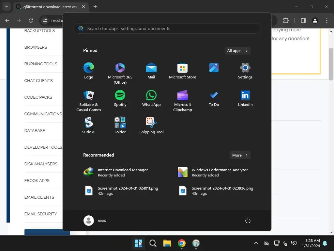Image resolution: width=334 pixels, height=251 pixels.
Task: Open VM6 user account menu
Action: click(95, 221)
